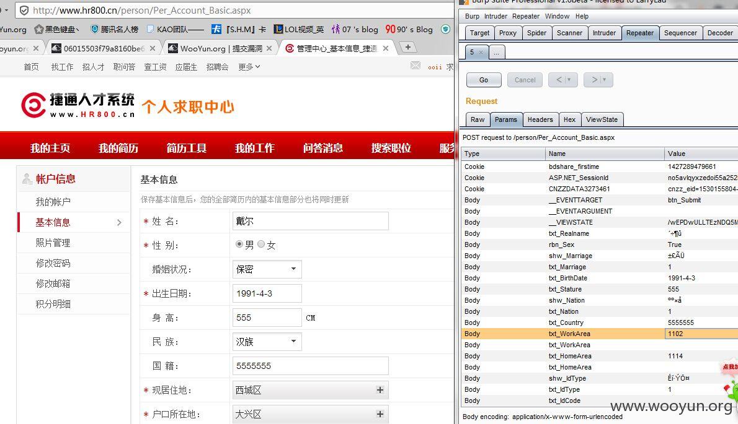Select the txt_WorkArea value cell 1102
Screen dimensions: 738x424
(701, 334)
